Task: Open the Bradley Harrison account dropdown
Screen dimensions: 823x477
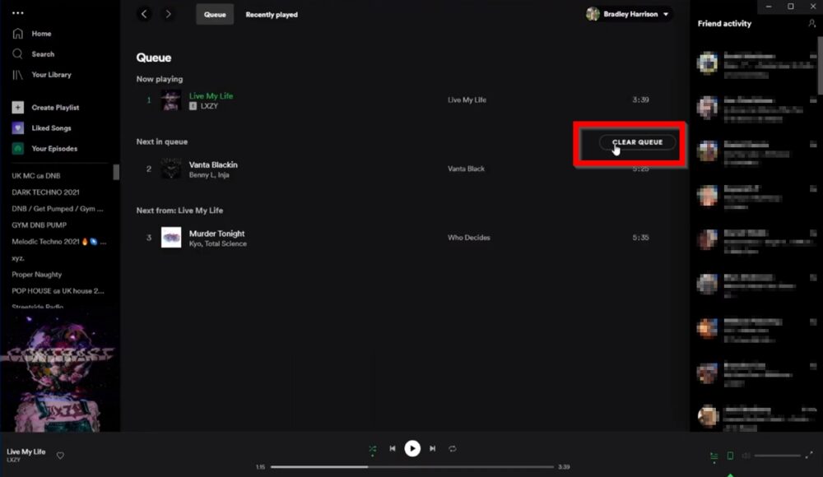Action: pyautogui.click(x=628, y=14)
